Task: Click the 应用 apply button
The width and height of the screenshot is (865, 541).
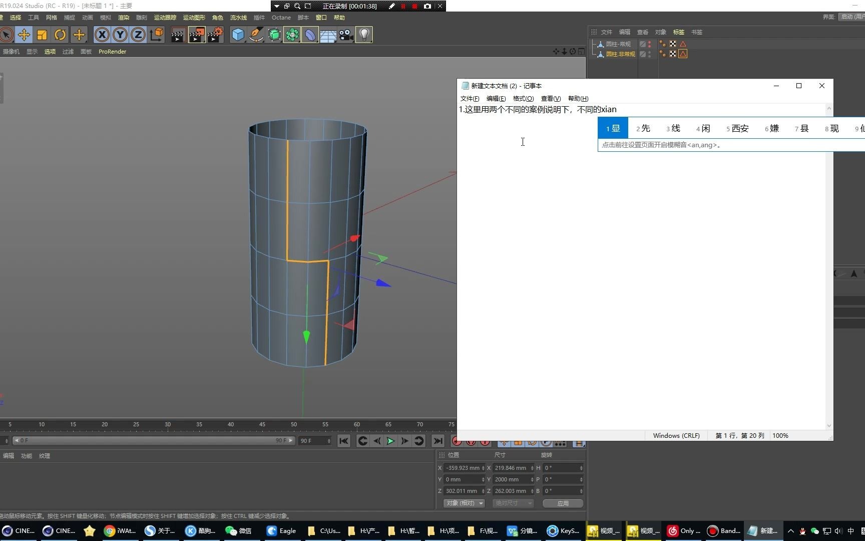Action: tap(563, 503)
